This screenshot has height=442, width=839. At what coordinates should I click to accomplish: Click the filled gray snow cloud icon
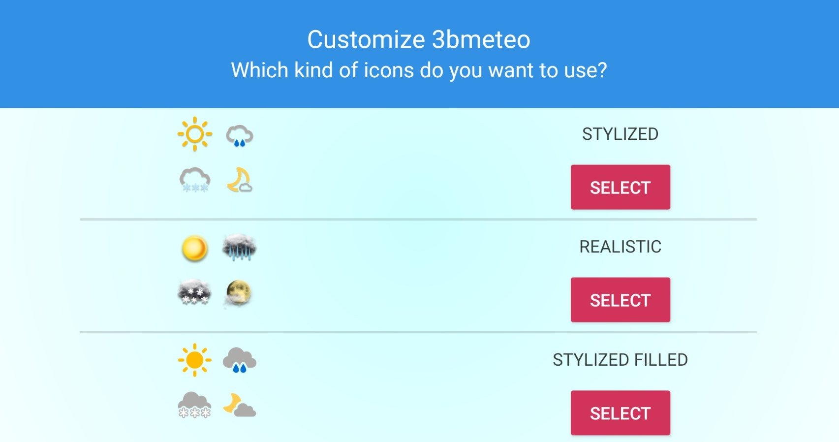point(195,405)
